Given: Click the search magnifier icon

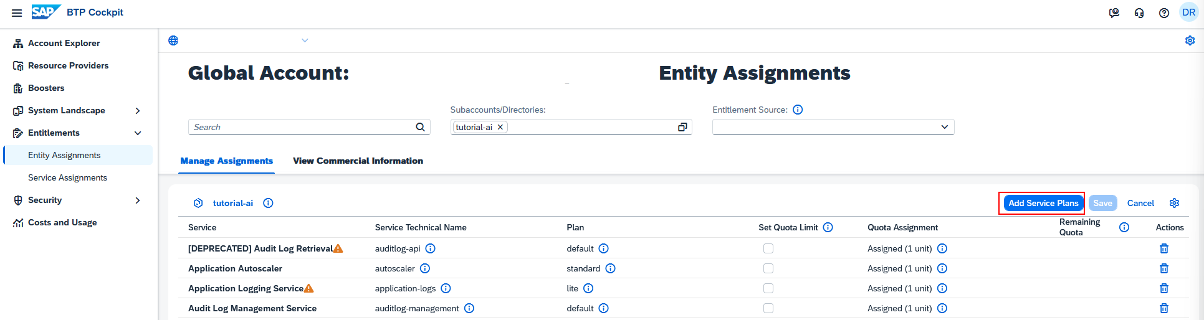Looking at the screenshot, I should coord(421,127).
